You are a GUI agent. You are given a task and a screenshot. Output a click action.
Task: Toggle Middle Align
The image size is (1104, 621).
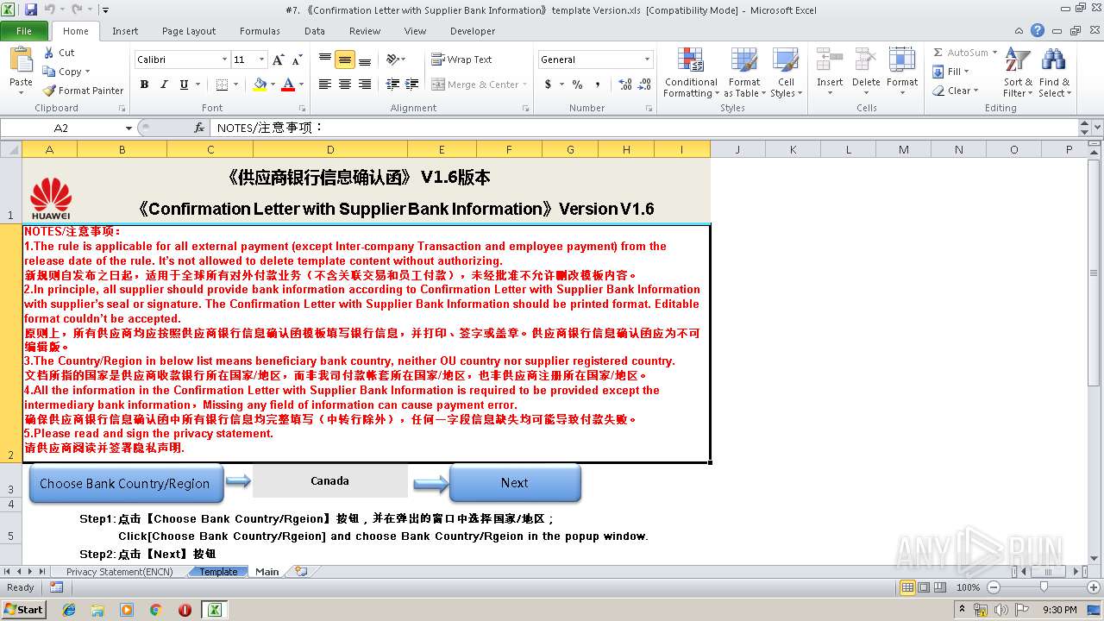point(345,60)
